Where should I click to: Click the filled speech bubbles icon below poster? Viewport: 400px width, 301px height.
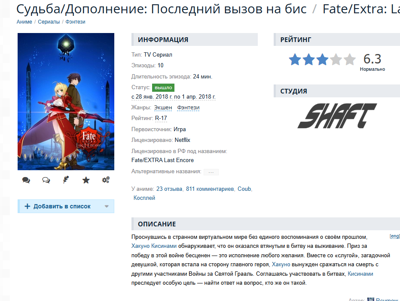point(26,180)
